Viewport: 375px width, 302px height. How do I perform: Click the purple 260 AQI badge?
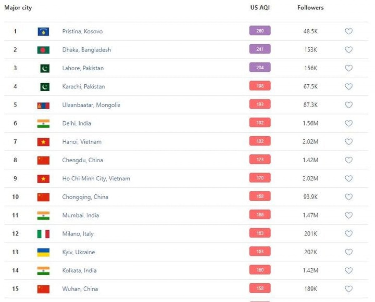[260, 31]
